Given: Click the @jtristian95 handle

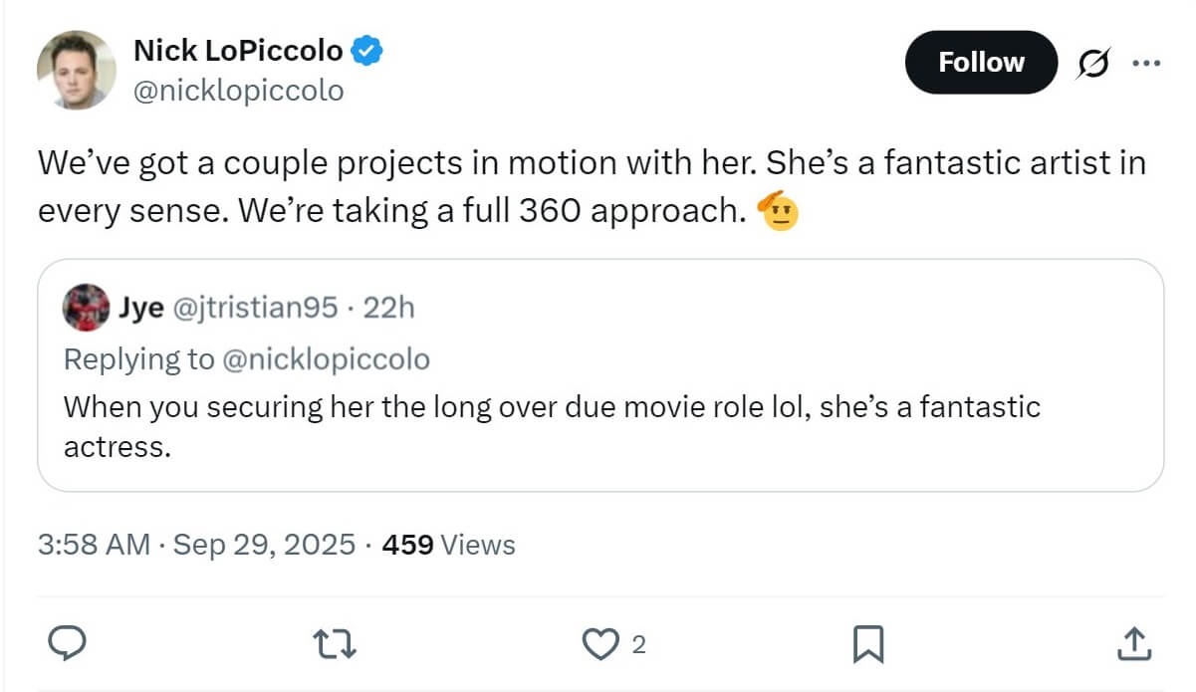Looking at the screenshot, I should 256,309.
